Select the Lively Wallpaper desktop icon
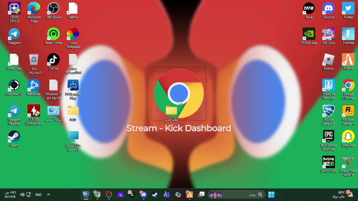 point(73,38)
